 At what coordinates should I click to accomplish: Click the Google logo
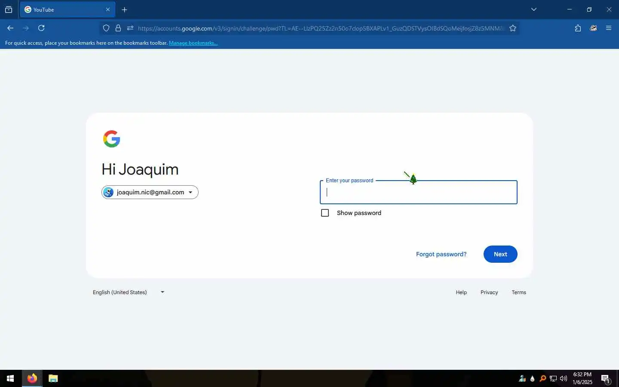(112, 139)
